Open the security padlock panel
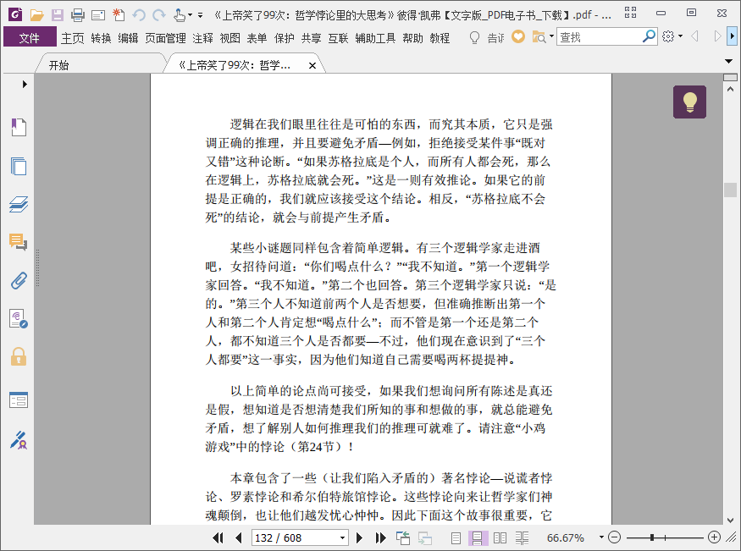Image resolution: width=741 pixels, height=551 pixels. click(19, 357)
